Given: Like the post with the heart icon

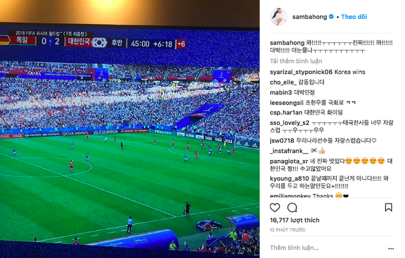Looking at the screenshot, I should point(275,207).
